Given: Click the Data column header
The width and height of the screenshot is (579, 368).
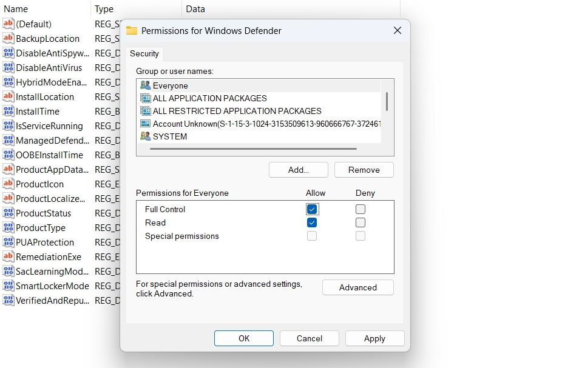Looking at the screenshot, I should coord(195,9).
